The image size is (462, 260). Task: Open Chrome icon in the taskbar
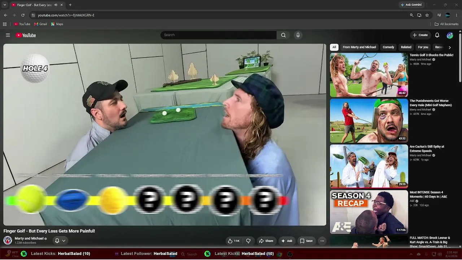[x=279, y=254]
